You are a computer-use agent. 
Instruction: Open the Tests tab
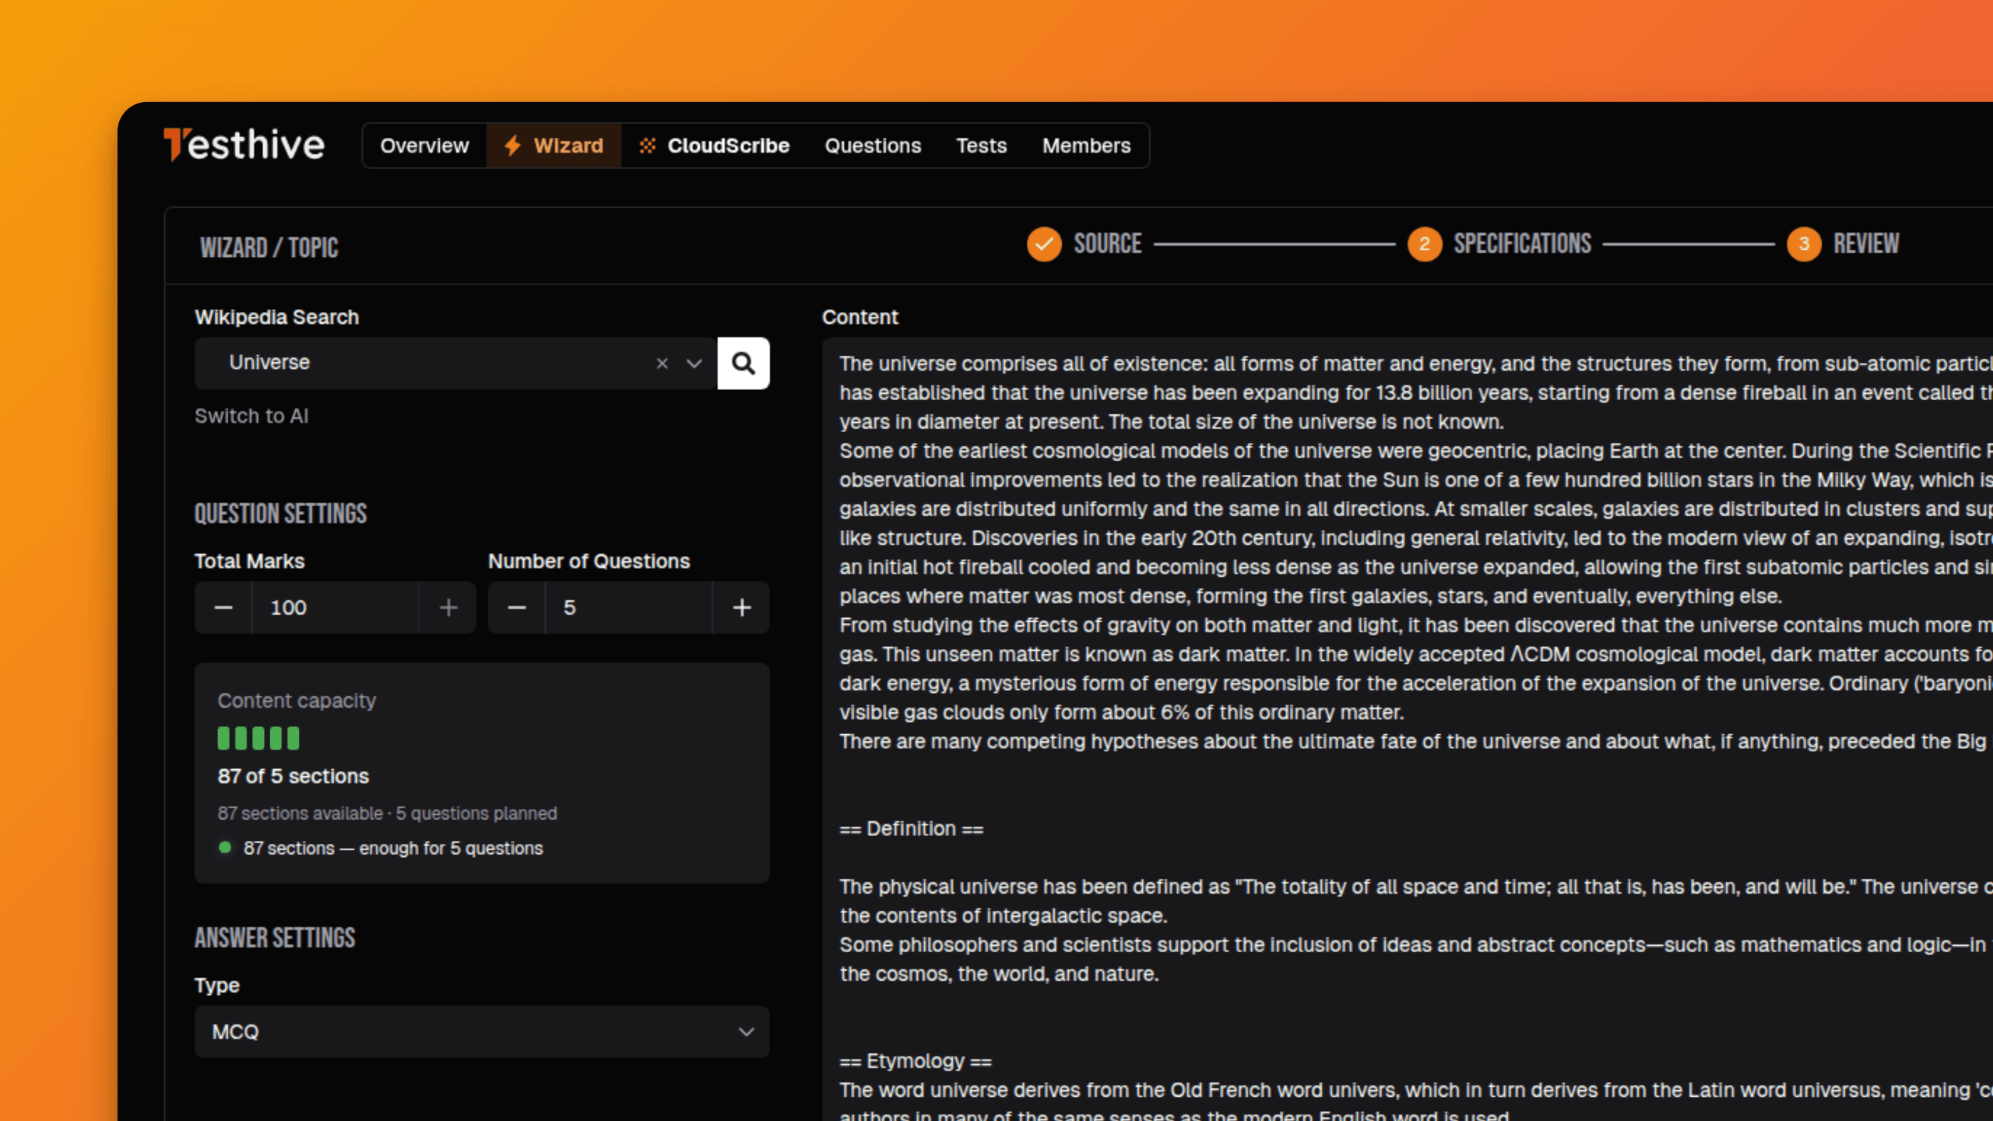coord(982,146)
